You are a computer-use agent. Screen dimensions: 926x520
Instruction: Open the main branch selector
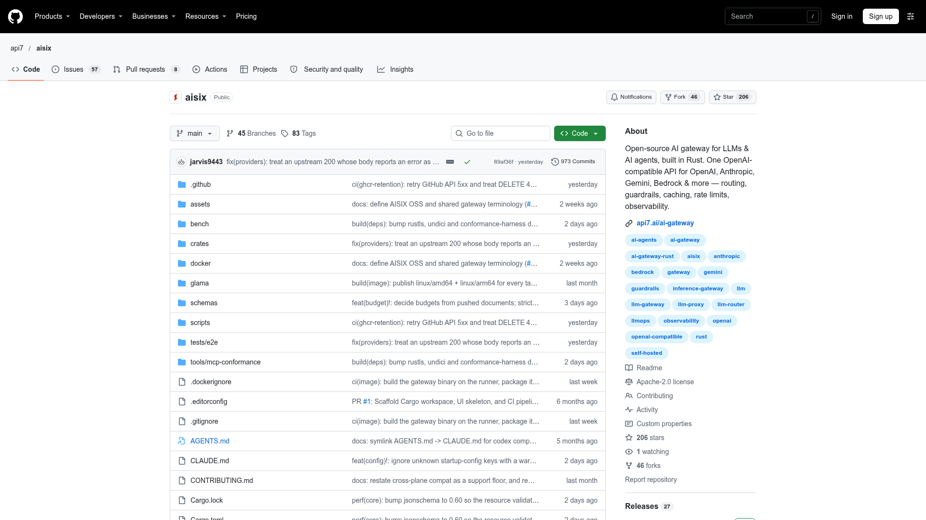point(195,133)
